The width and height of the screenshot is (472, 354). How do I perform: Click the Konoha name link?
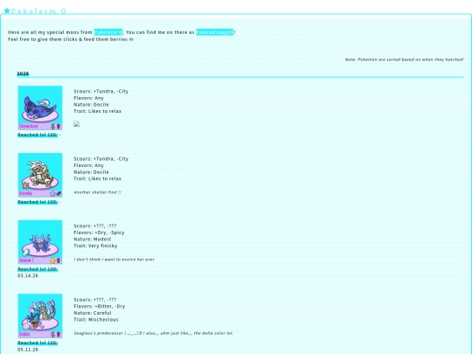[25, 193]
